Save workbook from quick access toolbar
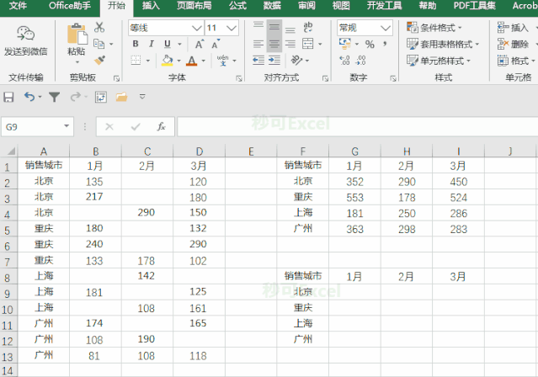 (8, 97)
